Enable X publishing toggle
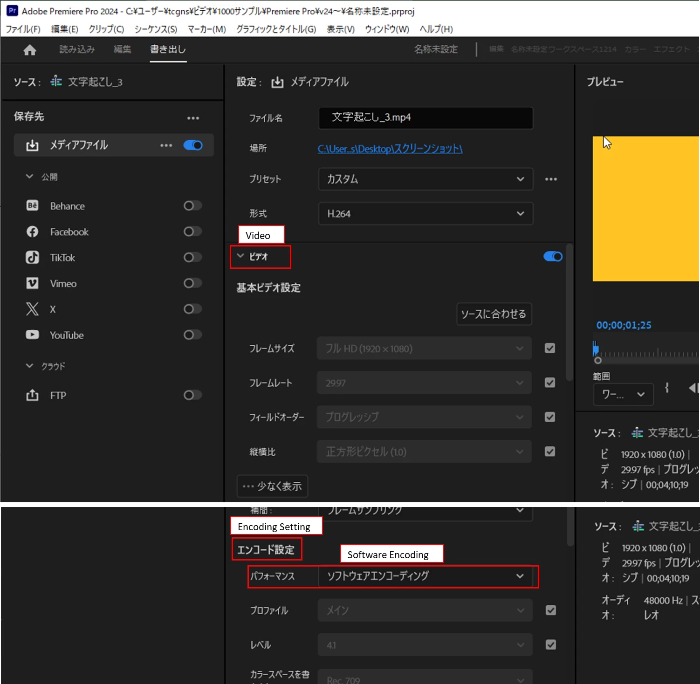 192,309
